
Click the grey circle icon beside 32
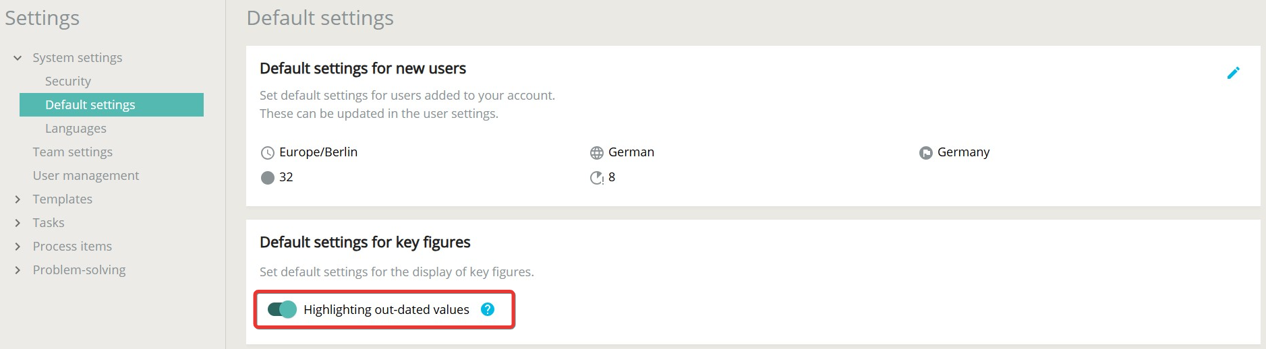pyautogui.click(x=268, y=178)
